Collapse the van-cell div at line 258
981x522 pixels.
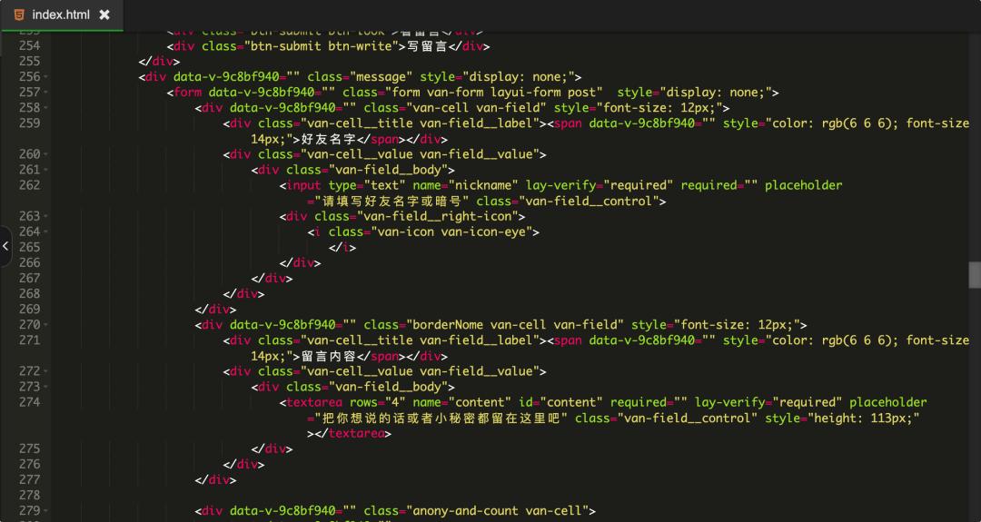click(46, 108)
